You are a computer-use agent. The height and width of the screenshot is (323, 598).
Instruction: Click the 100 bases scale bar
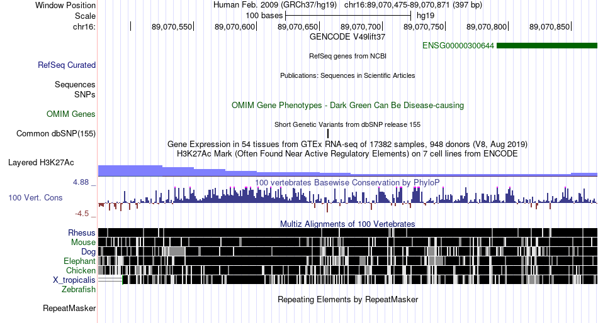point(348,16)
